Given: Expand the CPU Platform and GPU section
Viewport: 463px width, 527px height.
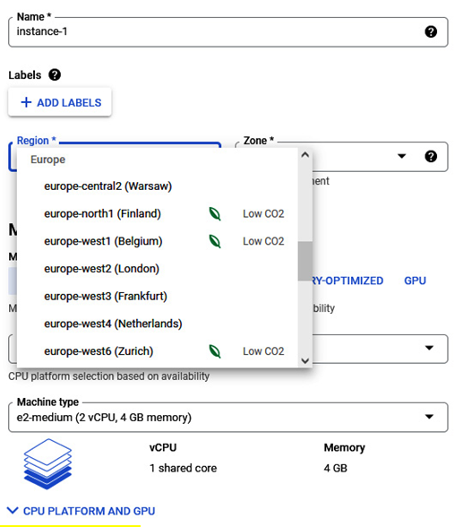Looking at the screenshot, I should pyautogui.click(x=81, y=511).
